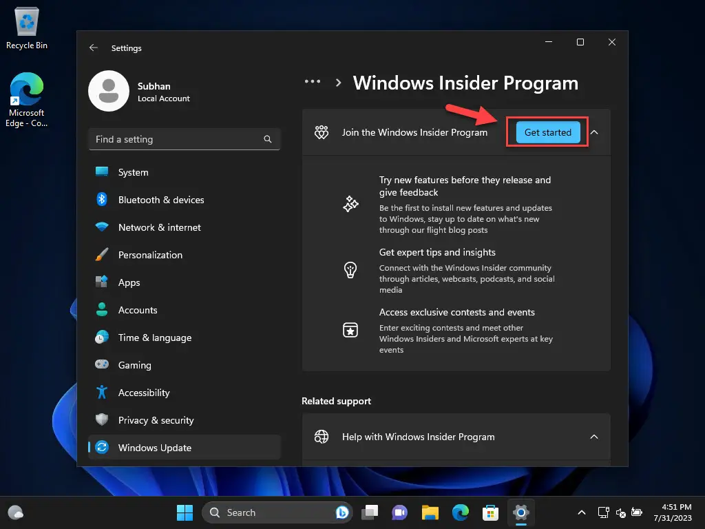Select Time & language in sidebar
The width and height of the screenshot is (705, 529).
click(x=185, y=337)
